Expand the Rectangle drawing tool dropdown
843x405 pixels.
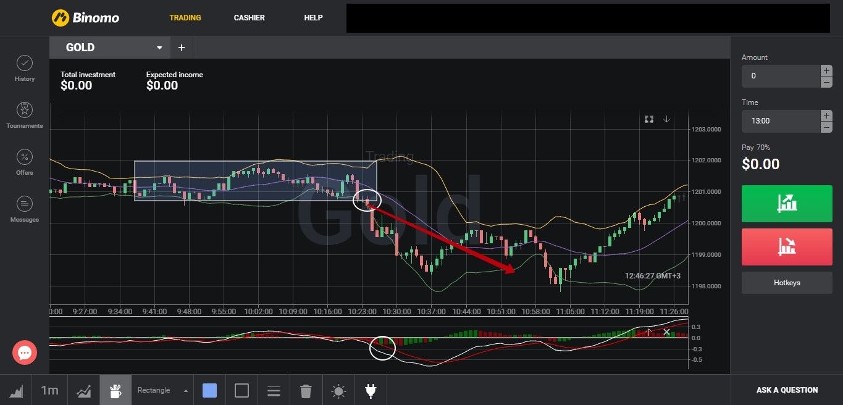coord(162,390)
